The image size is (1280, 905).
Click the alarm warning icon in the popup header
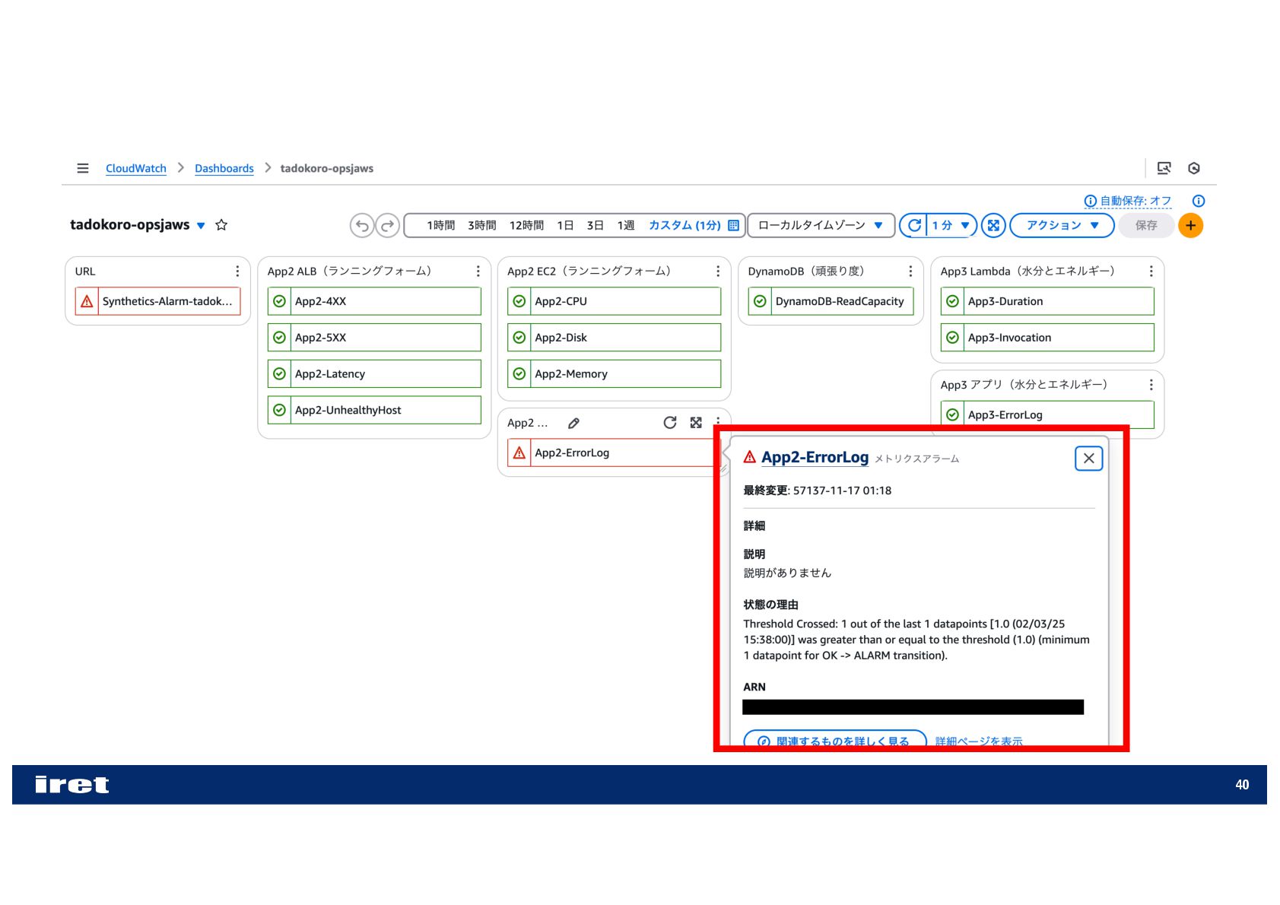[750, 457]
